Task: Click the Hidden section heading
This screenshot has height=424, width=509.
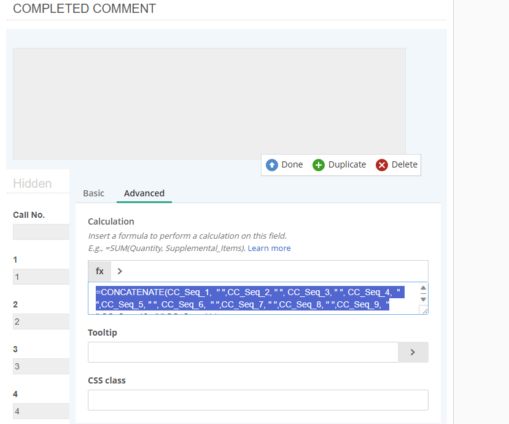Action: (33, 183)
